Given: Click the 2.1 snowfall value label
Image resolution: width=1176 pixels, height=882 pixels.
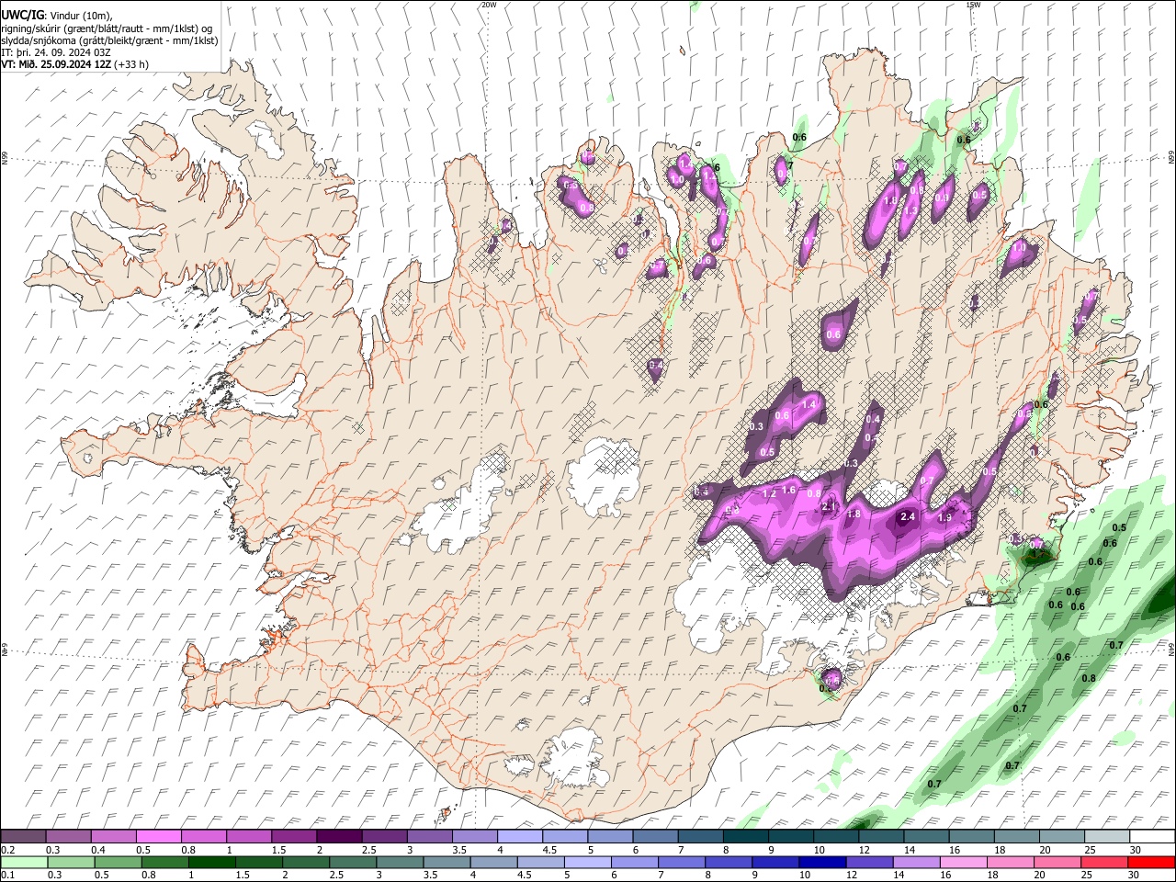Looking at the screenshot, I should coord(829,507).
